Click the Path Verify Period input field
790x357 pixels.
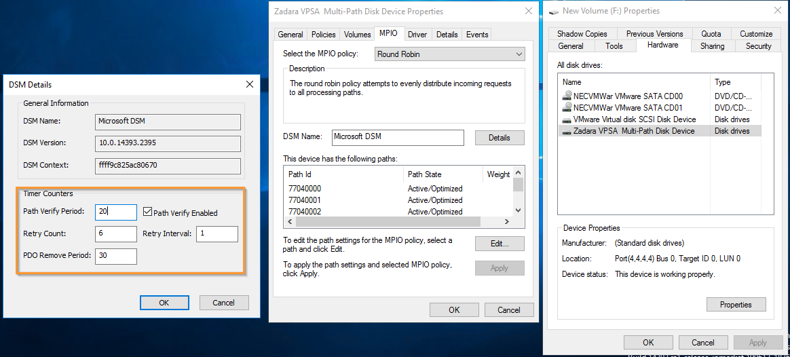(116, 212)
